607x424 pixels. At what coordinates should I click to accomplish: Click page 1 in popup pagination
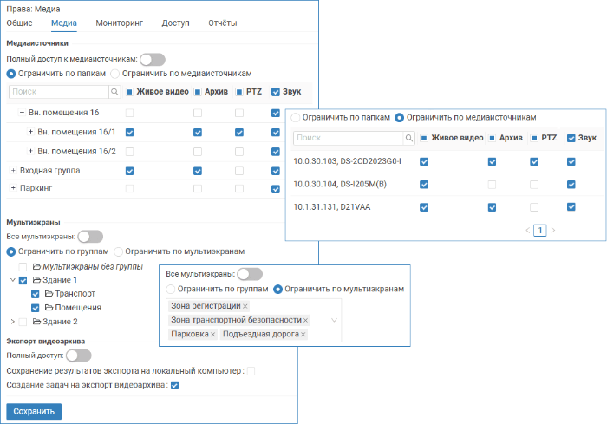tap(540, 231)
